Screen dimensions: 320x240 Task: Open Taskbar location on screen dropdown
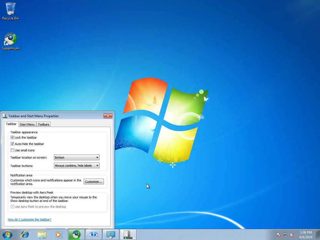click(77, 157)
